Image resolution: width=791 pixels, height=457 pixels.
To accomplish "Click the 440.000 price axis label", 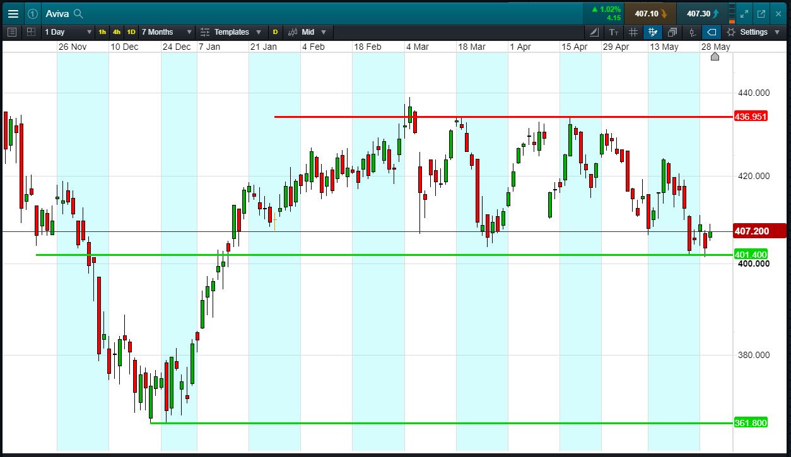I will pyautogui.click(x=754, y=93).
